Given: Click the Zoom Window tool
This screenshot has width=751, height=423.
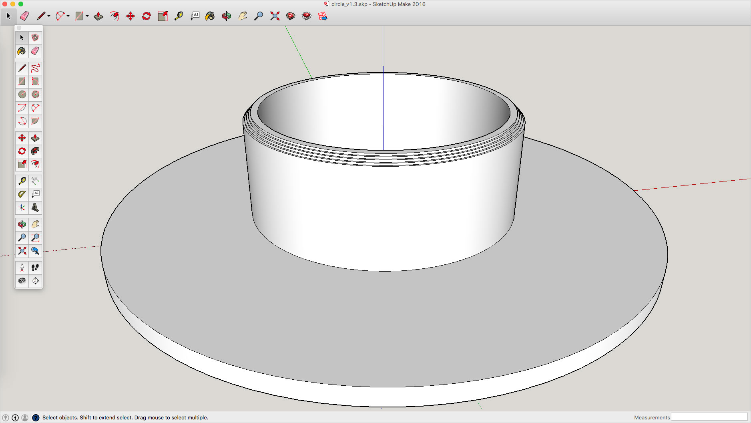Looking at the screenshot, I should (x=35, y=238).
